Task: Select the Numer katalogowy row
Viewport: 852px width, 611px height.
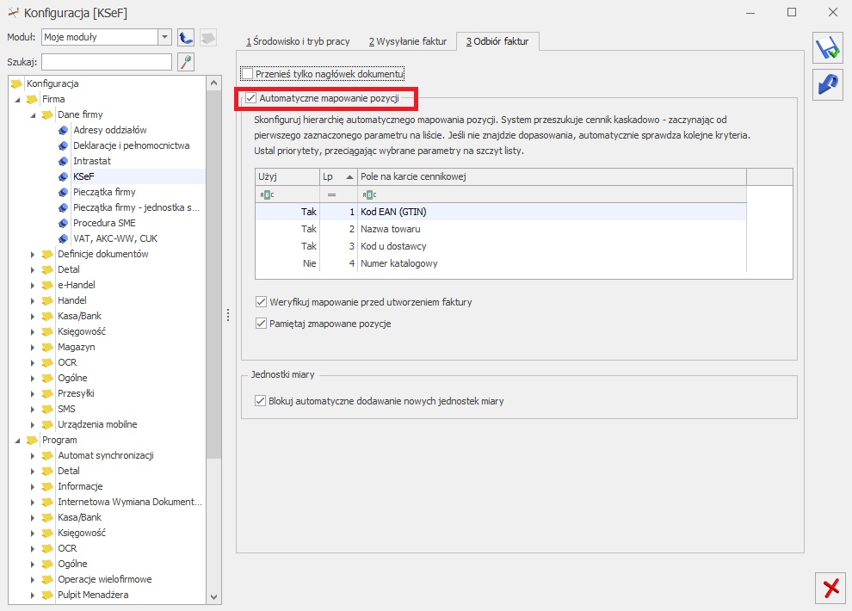Action: coord(500,263)
